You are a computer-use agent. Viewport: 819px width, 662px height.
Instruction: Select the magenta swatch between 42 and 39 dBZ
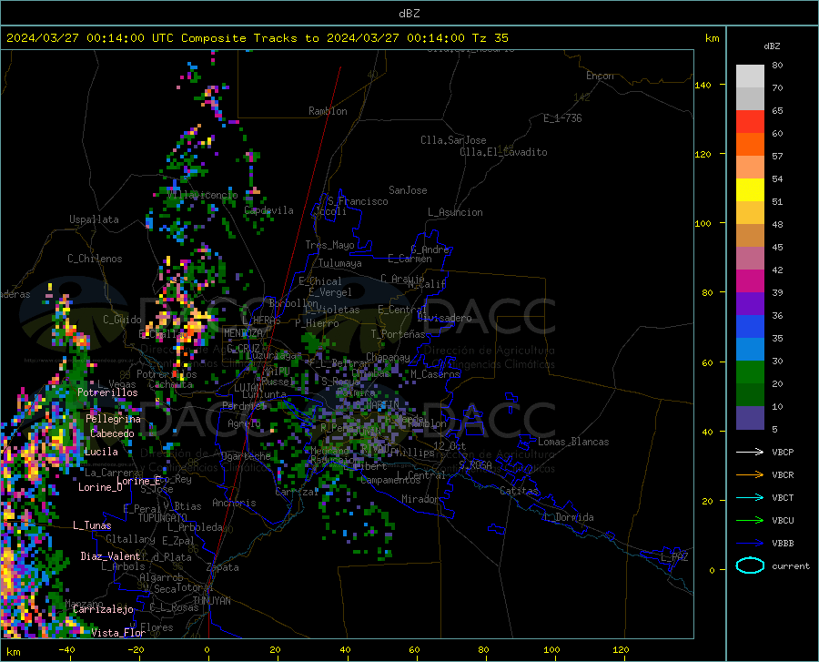[750, 281]
